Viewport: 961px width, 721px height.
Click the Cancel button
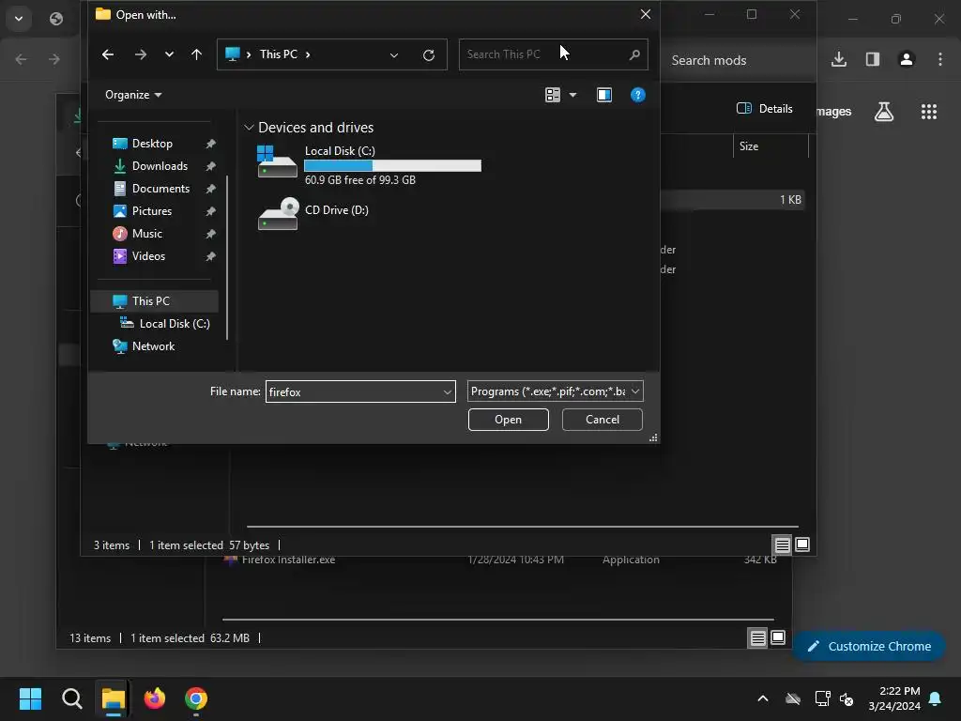tap(602, 420)
